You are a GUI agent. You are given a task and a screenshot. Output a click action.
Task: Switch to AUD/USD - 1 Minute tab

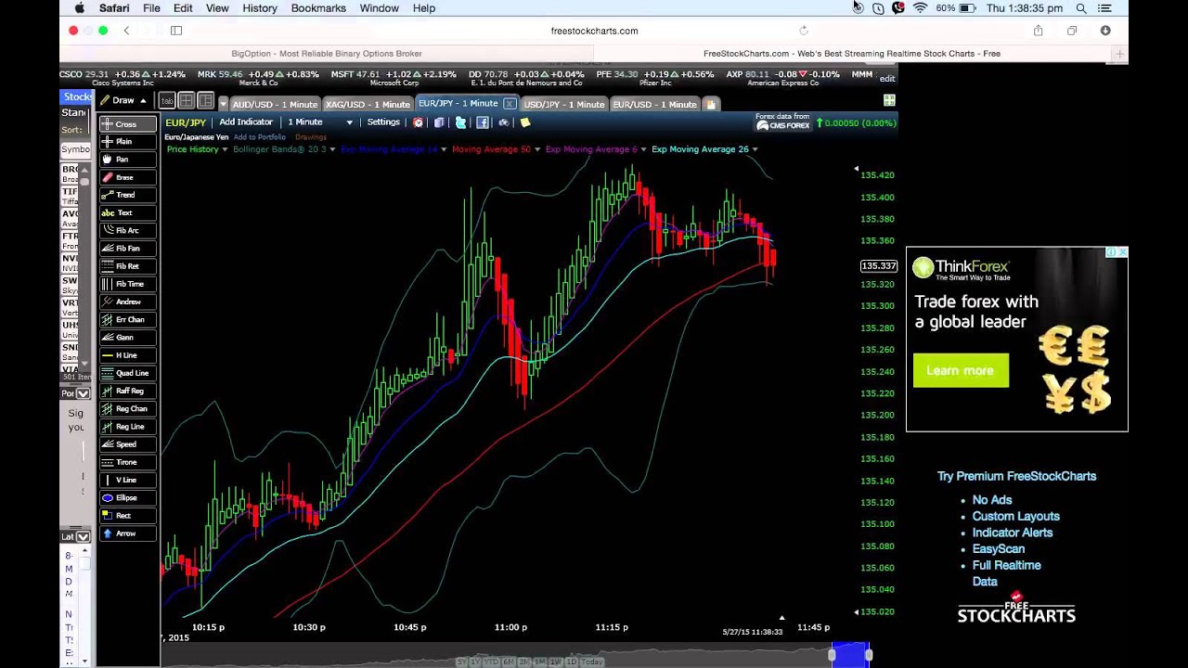[x=275, y=104]
